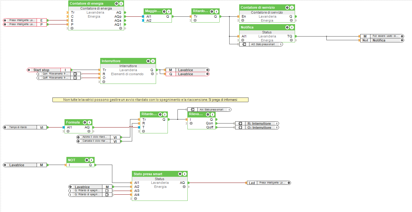
Task: Select the Led Presa Intelligente output
Action: 269,183
